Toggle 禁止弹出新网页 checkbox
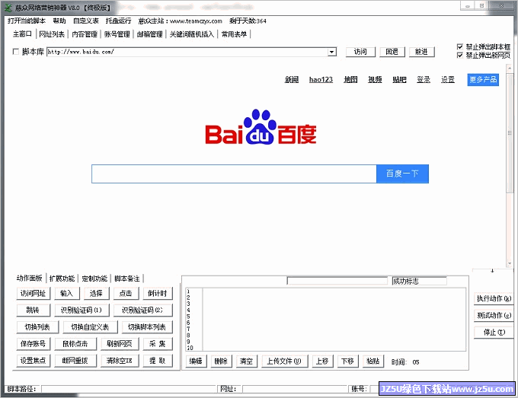 click(459, 55)
